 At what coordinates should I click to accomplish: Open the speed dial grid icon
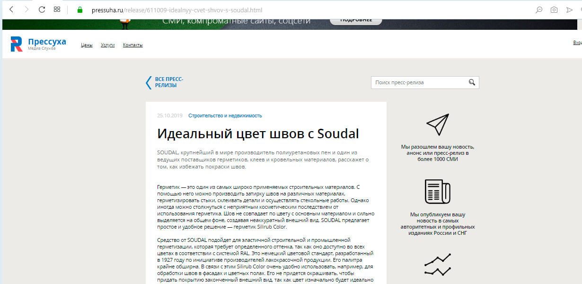coord(57,9)
